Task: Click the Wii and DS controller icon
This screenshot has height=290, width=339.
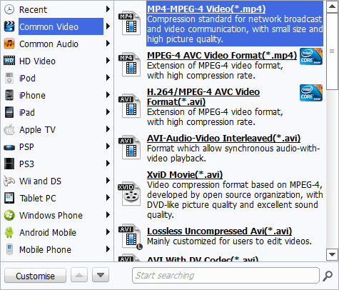Action: [9, 181]
